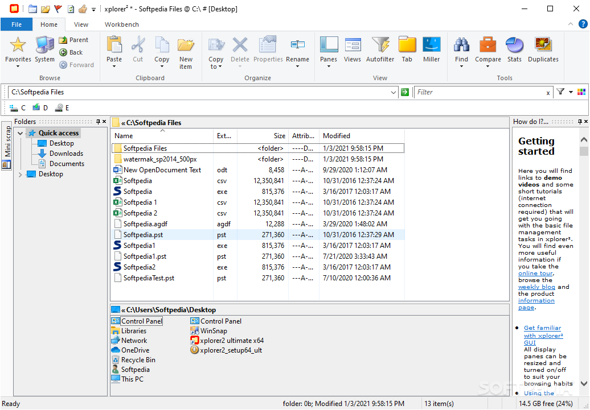Screen dimensions: 590x410
Task: Open the Stats pie chart
Action: pyautogui.click(x=514, y=44)
